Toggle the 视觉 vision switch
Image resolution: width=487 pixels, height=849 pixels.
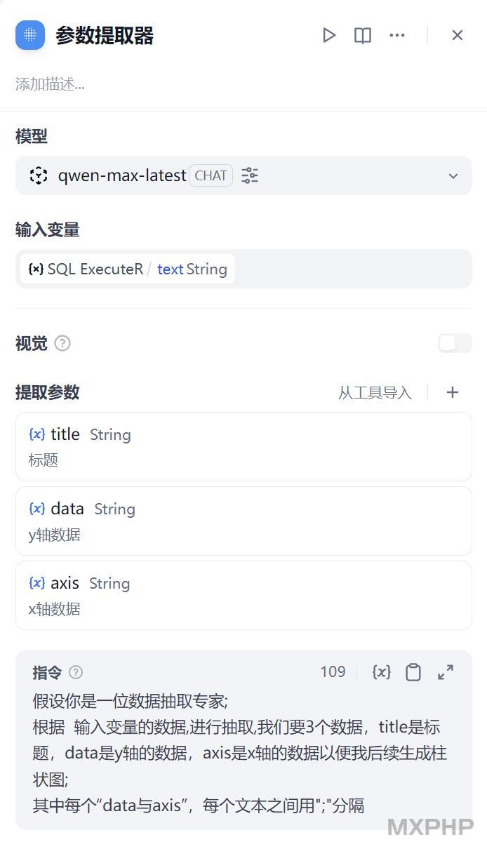tap(455, 343)
